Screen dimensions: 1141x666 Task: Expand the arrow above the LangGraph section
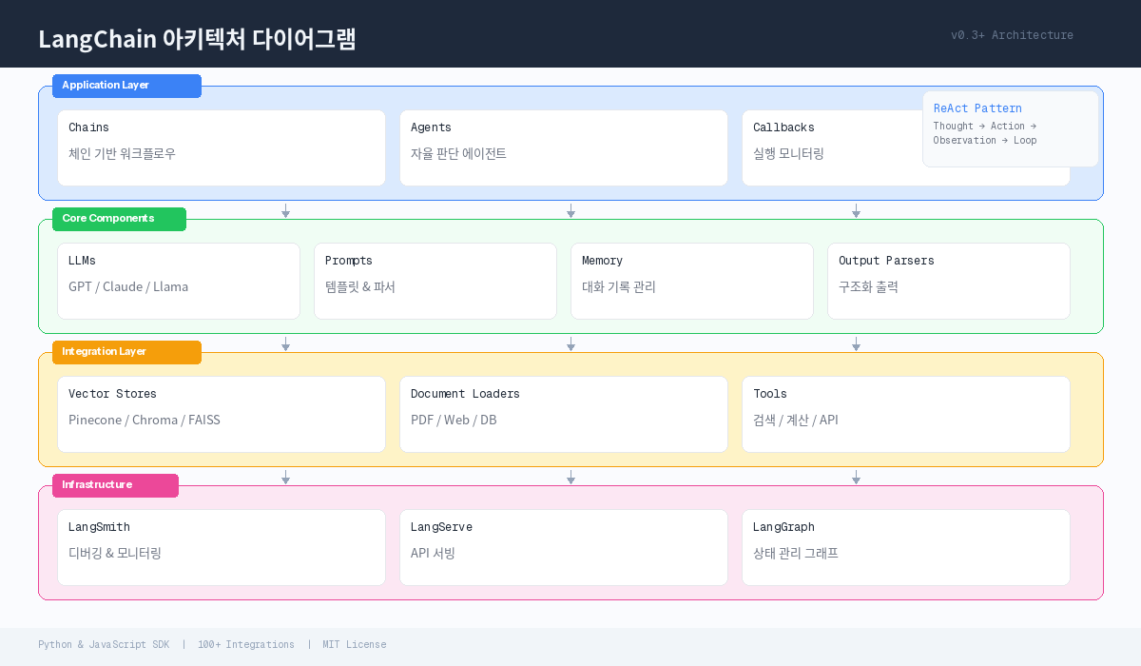(x=856, y=478)
